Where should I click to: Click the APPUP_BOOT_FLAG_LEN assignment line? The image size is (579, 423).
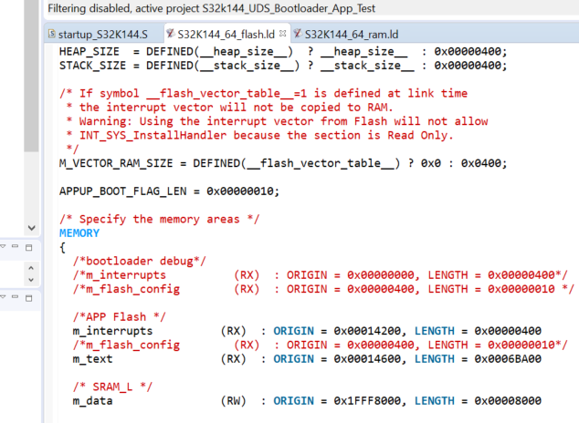tap(170, 191)
